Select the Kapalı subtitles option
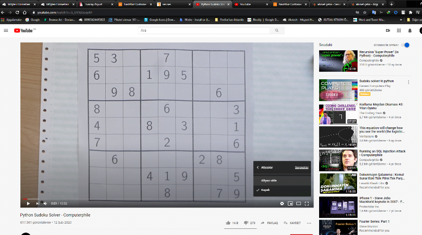Image resolution: width=422 pixels, height=235 pixels. 266,189
